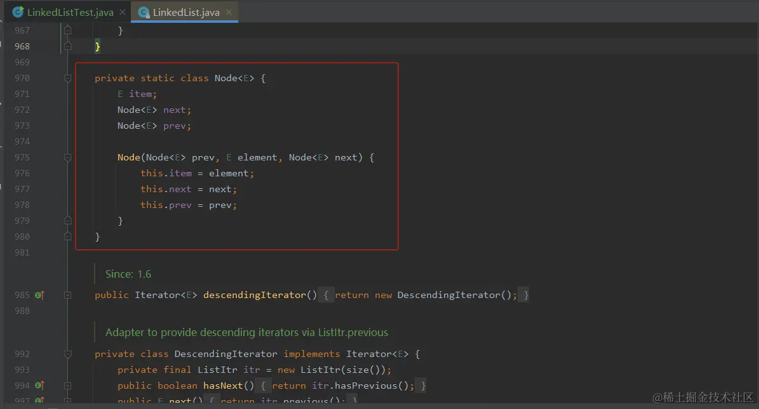Screen dimensions: 759x409
Task: Click the 'E item;' field declaration on line 971
Action: (137, 94)
